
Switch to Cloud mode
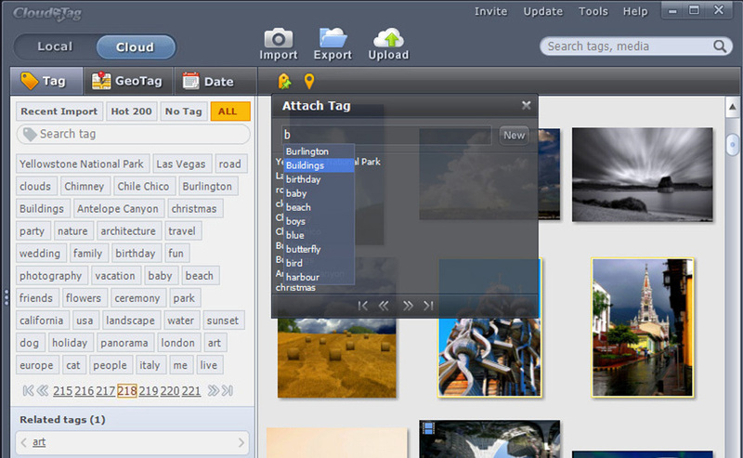pos(136,47)
